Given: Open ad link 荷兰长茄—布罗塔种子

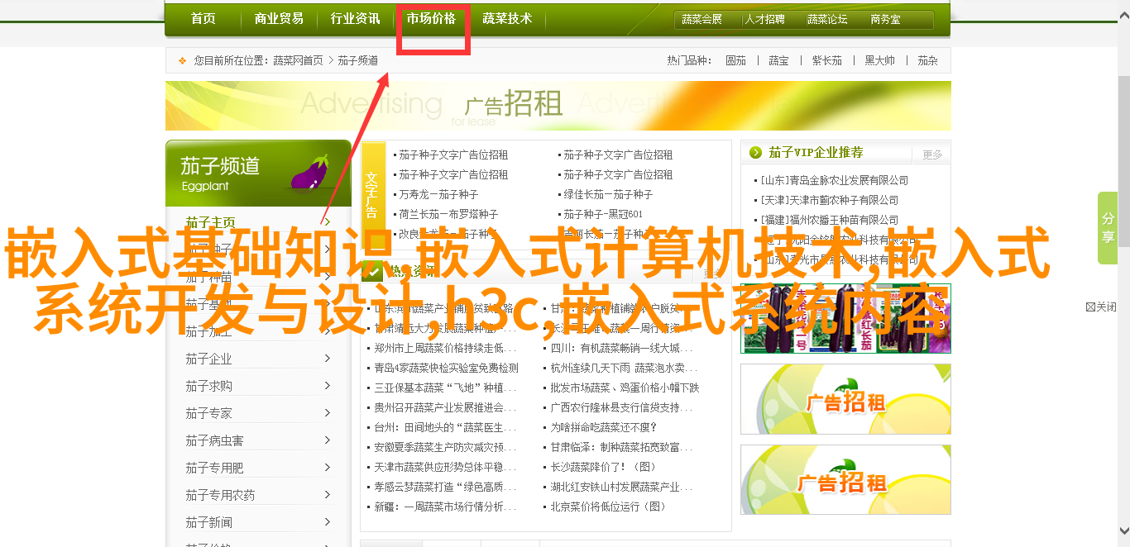Looking at the screenshot, I should [x=448, y=214].
